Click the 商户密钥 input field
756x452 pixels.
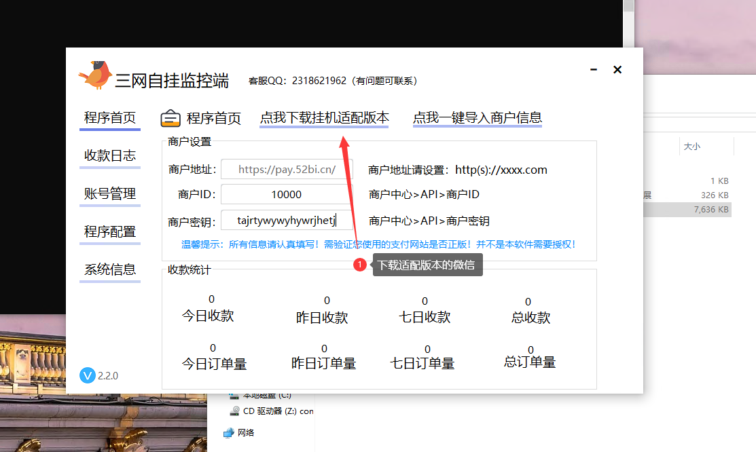(286, 219)
